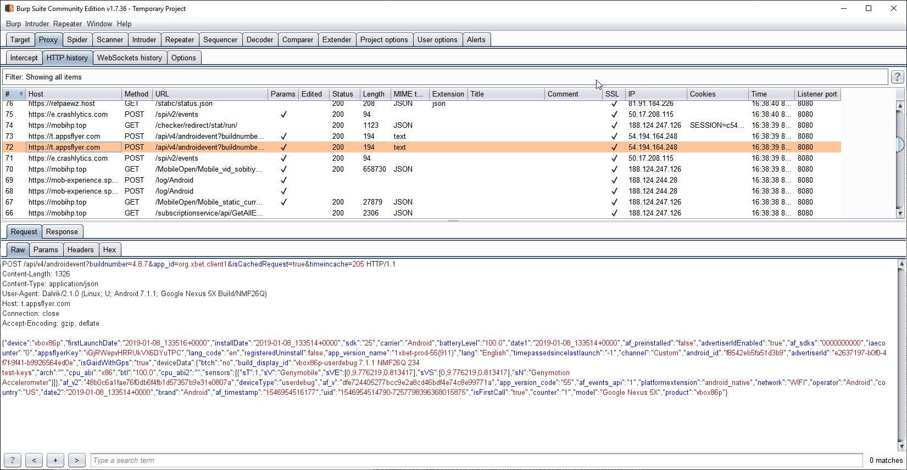The image size is (907, 470).
Task: Open the Alerts tab
Action: [476, 39]
